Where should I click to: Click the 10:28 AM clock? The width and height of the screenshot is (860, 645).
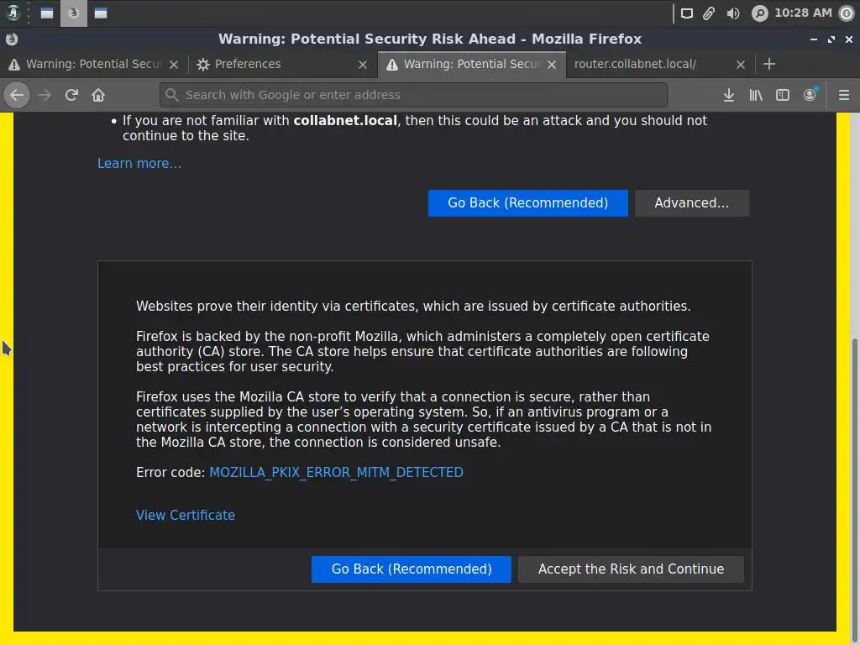point(803,13)
